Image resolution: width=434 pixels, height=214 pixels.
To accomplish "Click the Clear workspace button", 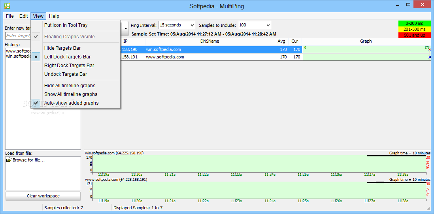I will (x=43, y=196).
